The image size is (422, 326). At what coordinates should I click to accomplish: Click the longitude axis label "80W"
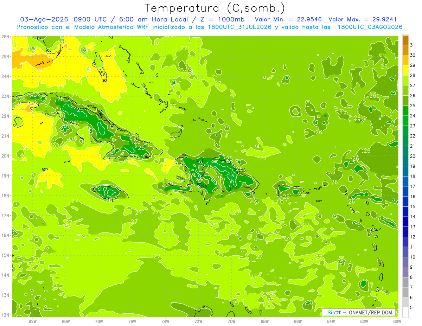pyautogui.click(x=66, y=321)
